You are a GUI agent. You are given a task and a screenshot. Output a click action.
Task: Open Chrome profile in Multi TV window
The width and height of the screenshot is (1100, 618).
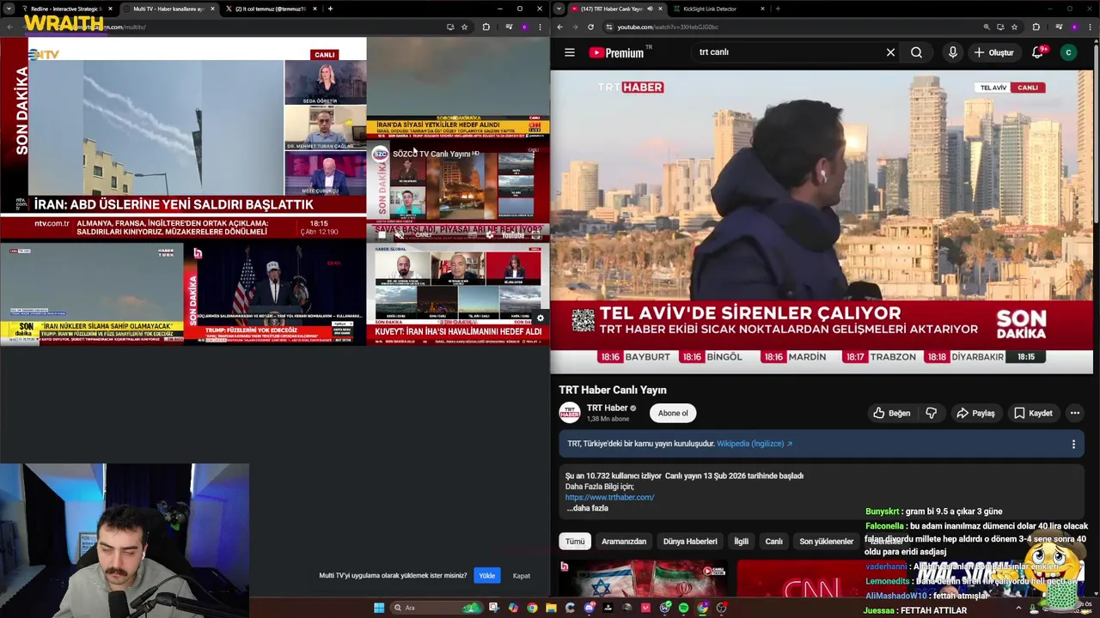pyautogui.click(x=524, y=27)
